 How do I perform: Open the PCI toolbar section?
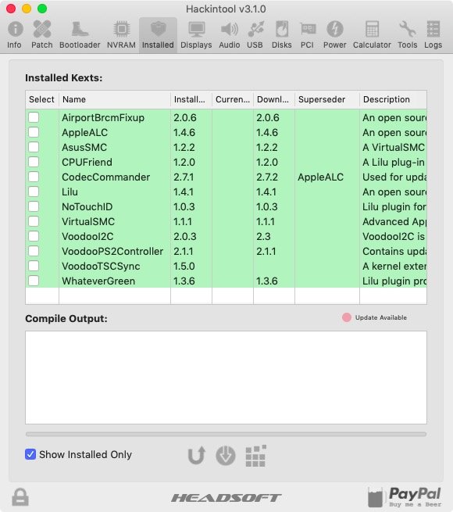(x=307, y=34)
